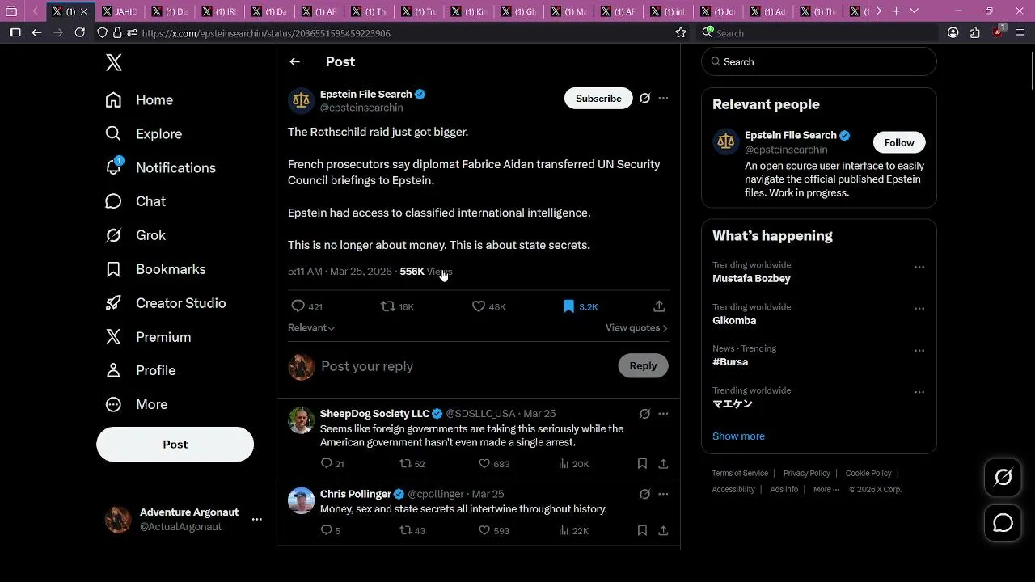
Task: Like Chris Pollinger reply with 593 likes
Action: pos(493,531)
